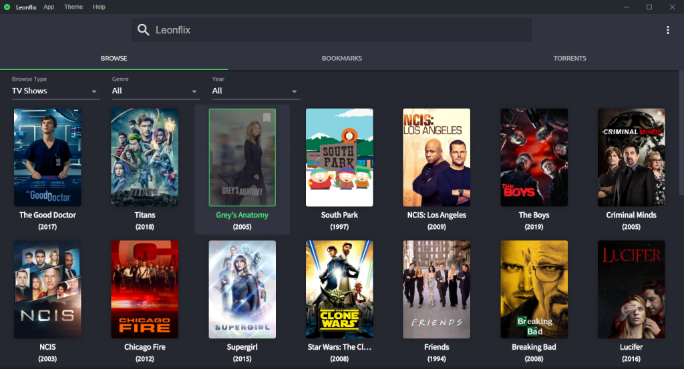This screenshot has width=684, height=369.
Task: Open the Help menu
Action: [99, 7]
